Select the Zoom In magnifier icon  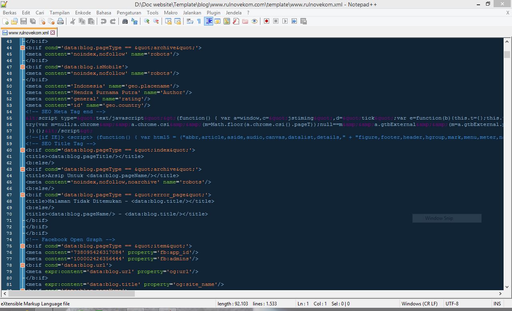tap(146, 21)
